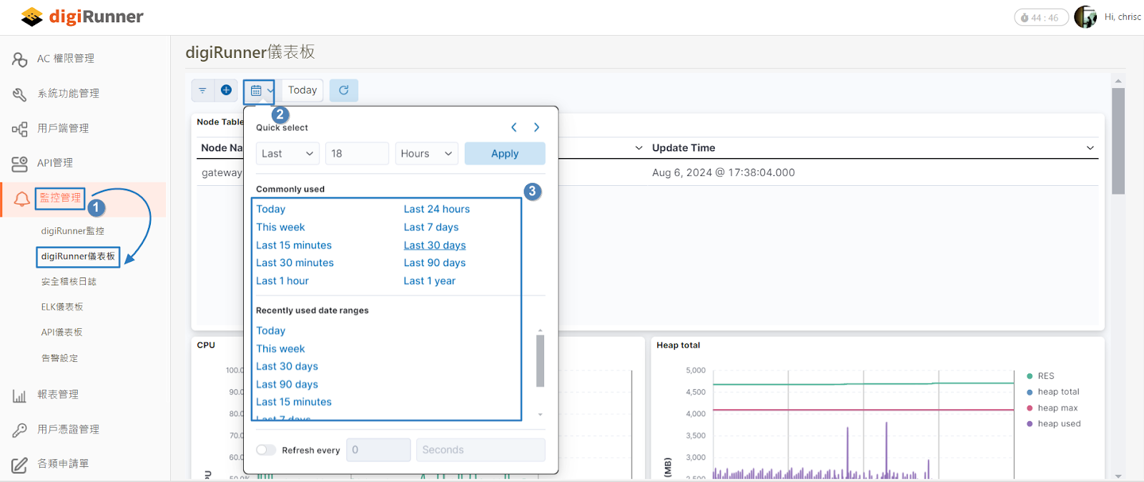Refresh the dashboard with the reload icon
Screen dimensions: 1144x482
tap(344, 90)
